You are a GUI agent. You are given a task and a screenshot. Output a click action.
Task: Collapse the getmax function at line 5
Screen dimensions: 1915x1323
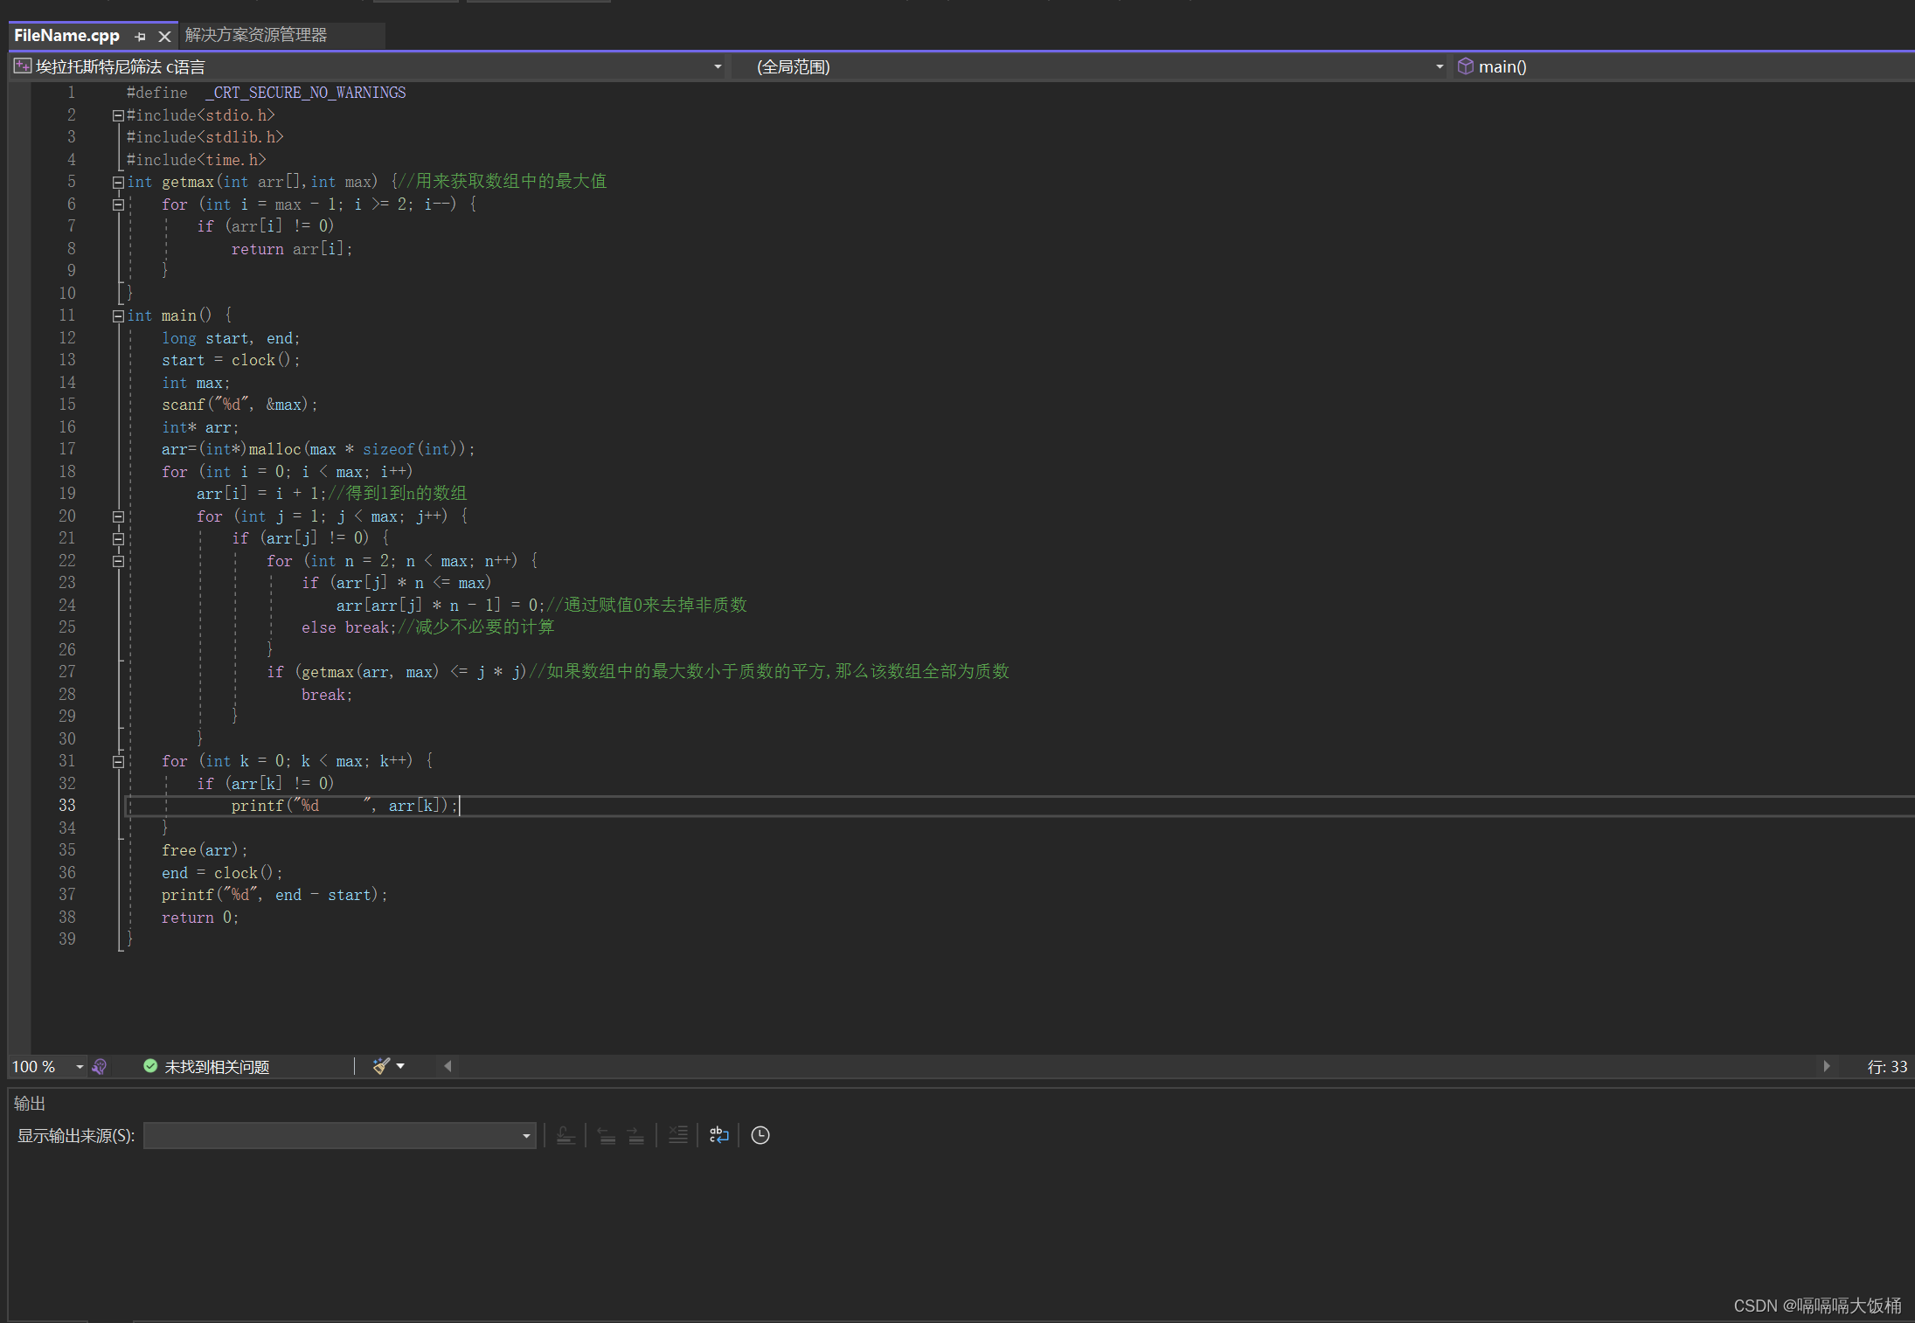(x=118, y=183)
